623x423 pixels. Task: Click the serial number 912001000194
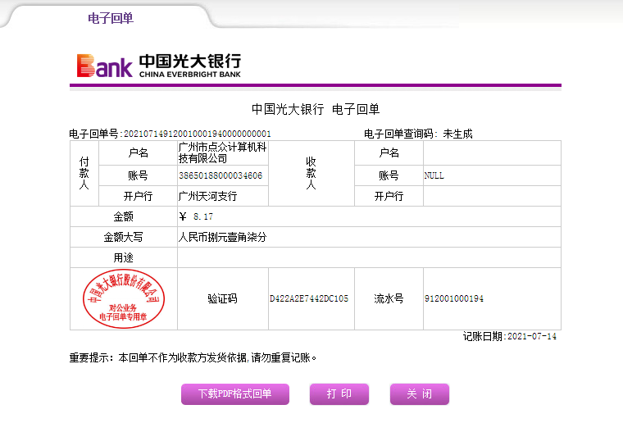pyautogui.click(x=453, y=298)
